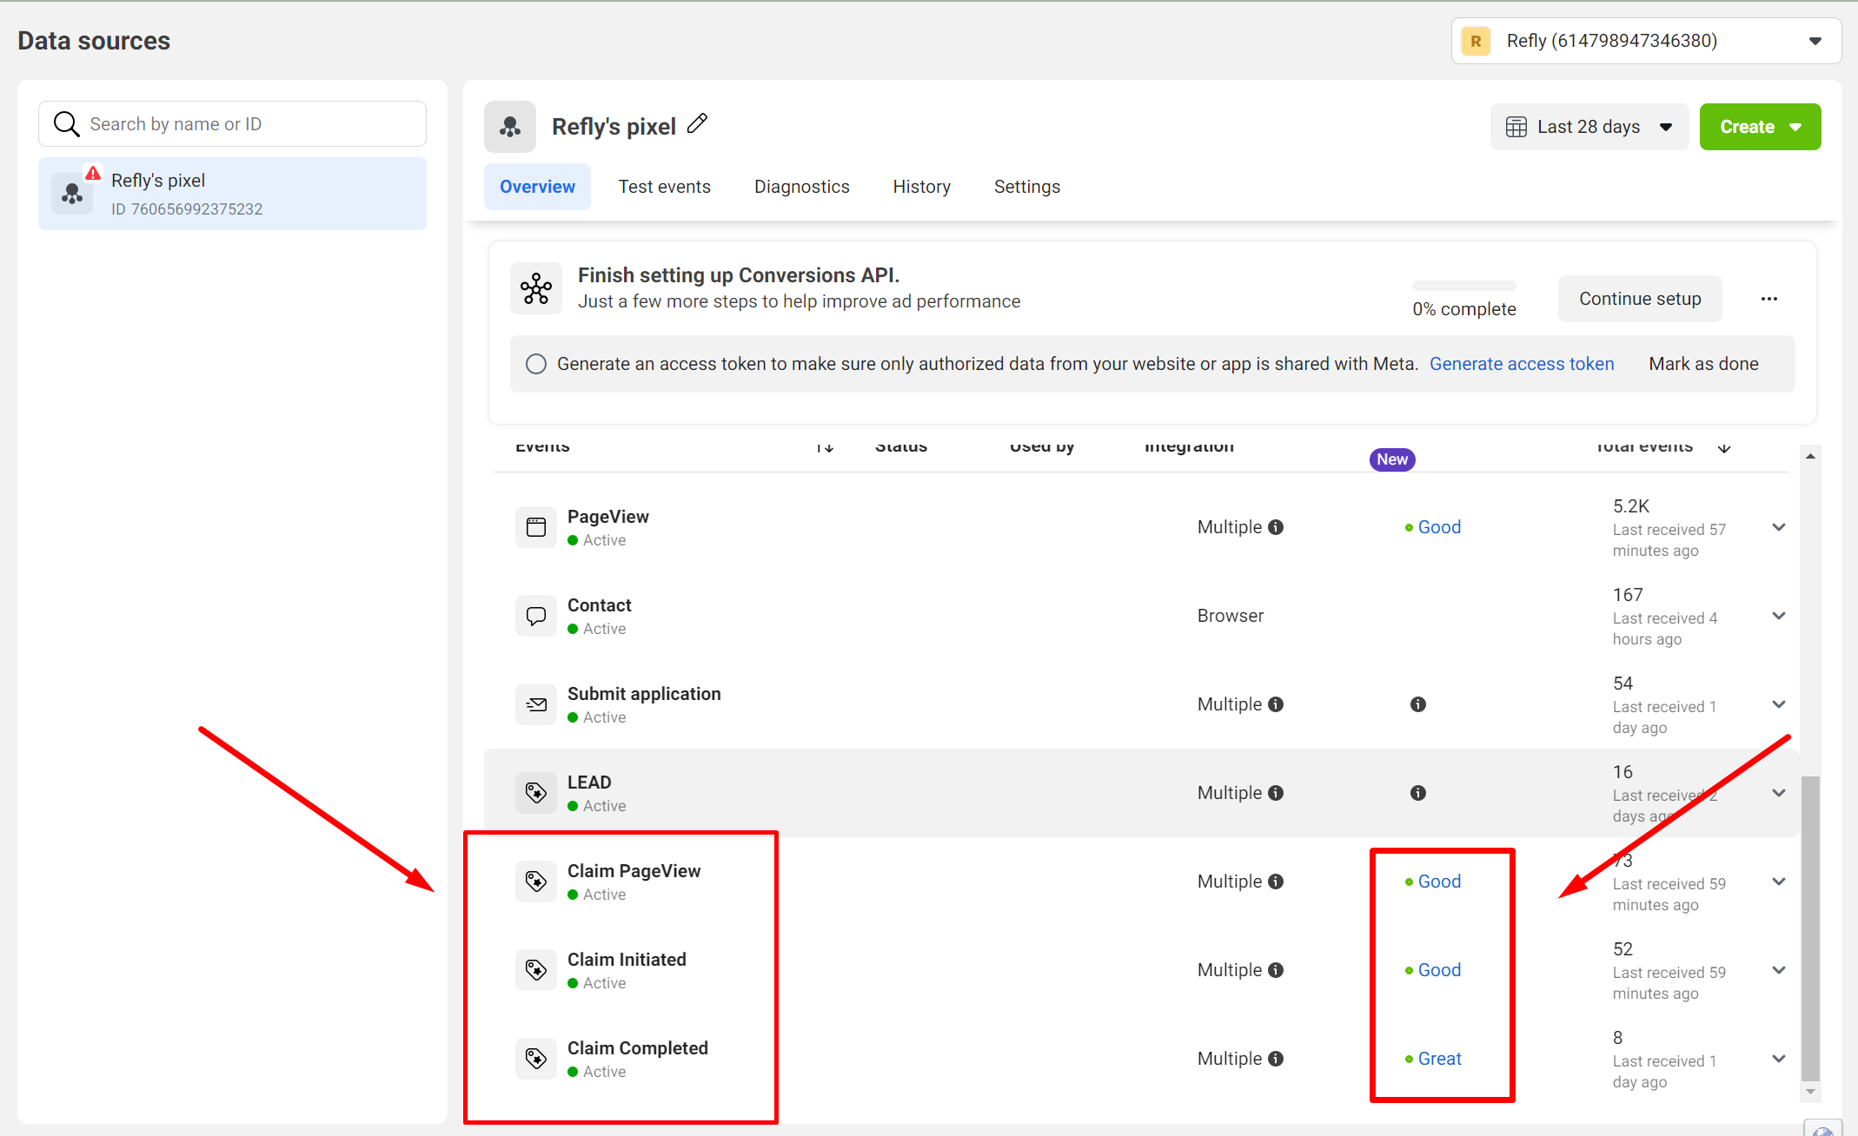Click the Conversions API network icon
Screen dimensions: 1858x1136
[x=536, y=288]
